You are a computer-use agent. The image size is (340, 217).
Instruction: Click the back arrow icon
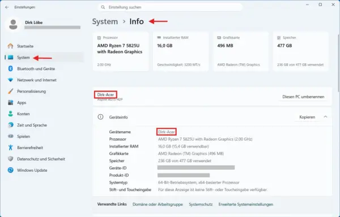(7, 7)
